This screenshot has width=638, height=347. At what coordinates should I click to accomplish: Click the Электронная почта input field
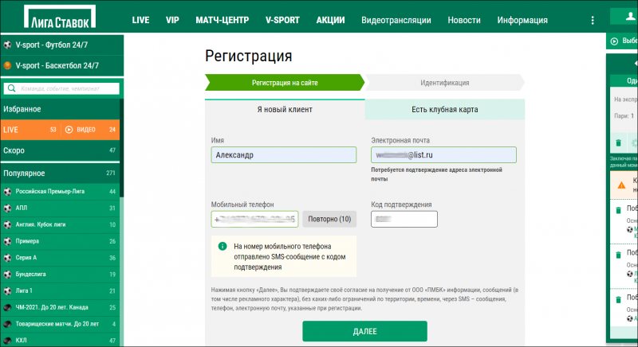point(443,155)
